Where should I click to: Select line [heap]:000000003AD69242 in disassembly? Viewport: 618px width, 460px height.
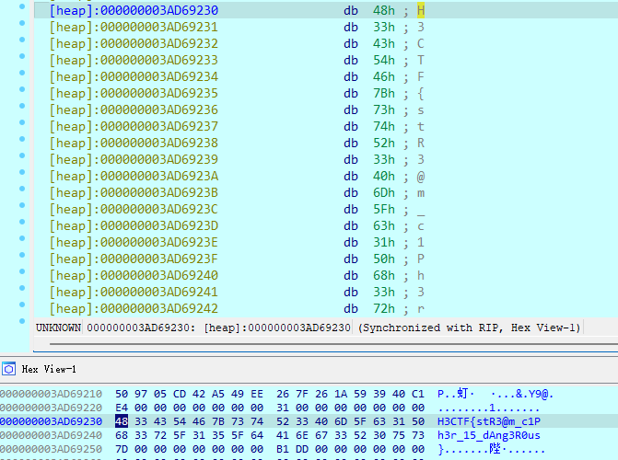[134, 308]
